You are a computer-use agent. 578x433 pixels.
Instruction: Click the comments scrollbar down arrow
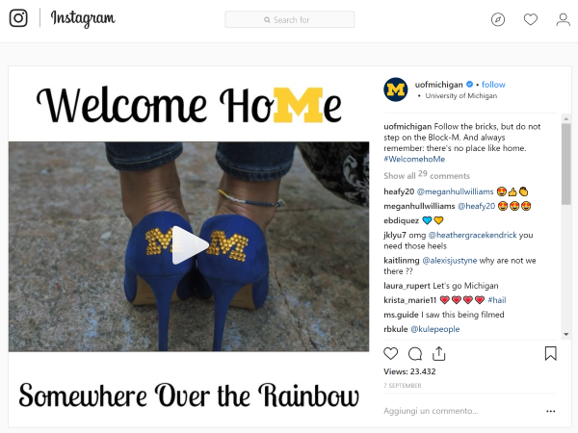(565, 334)
